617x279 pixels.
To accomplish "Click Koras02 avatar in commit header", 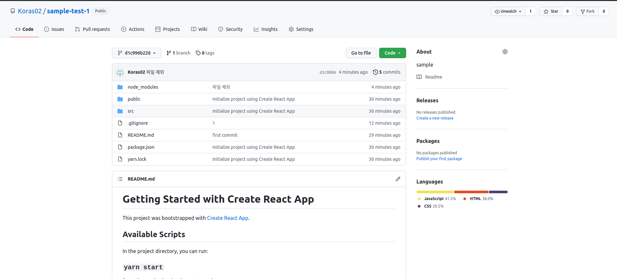I will click(120, 72).
